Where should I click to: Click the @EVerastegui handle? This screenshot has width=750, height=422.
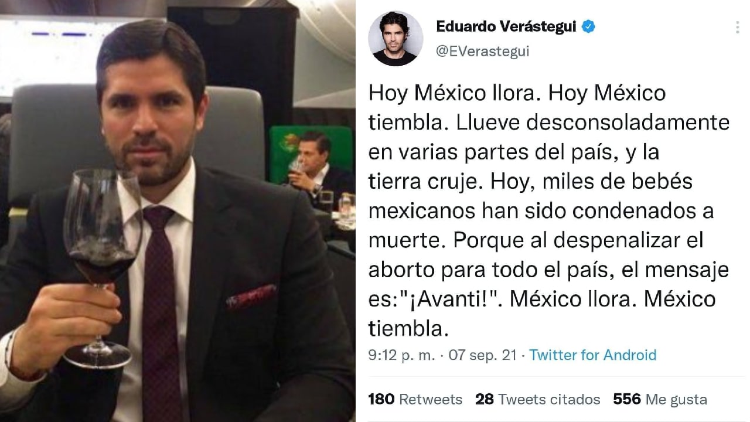click(483, 51)
